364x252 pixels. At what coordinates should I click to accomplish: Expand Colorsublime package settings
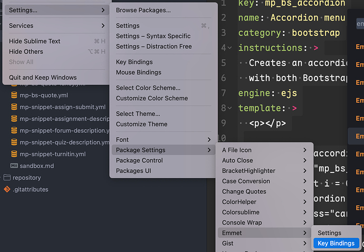tap(264, 212)
